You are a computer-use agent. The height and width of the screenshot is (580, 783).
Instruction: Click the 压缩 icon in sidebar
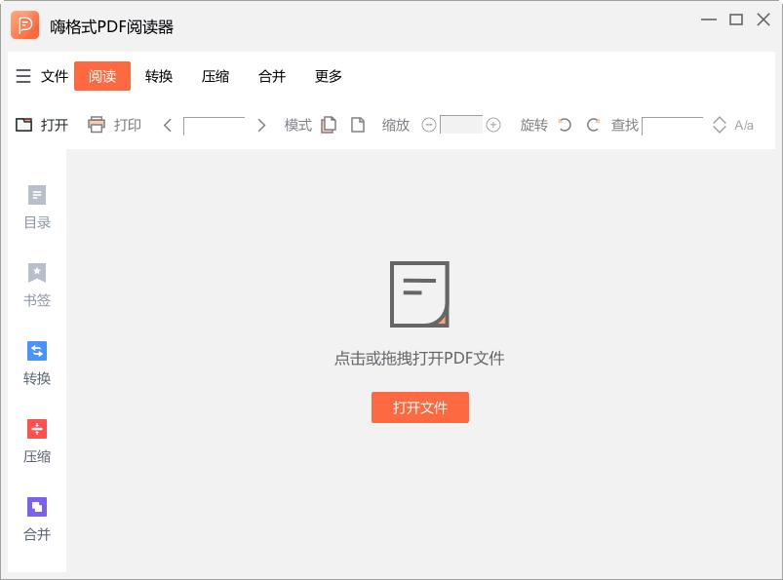pyautogui.click(x=37, y=429)
